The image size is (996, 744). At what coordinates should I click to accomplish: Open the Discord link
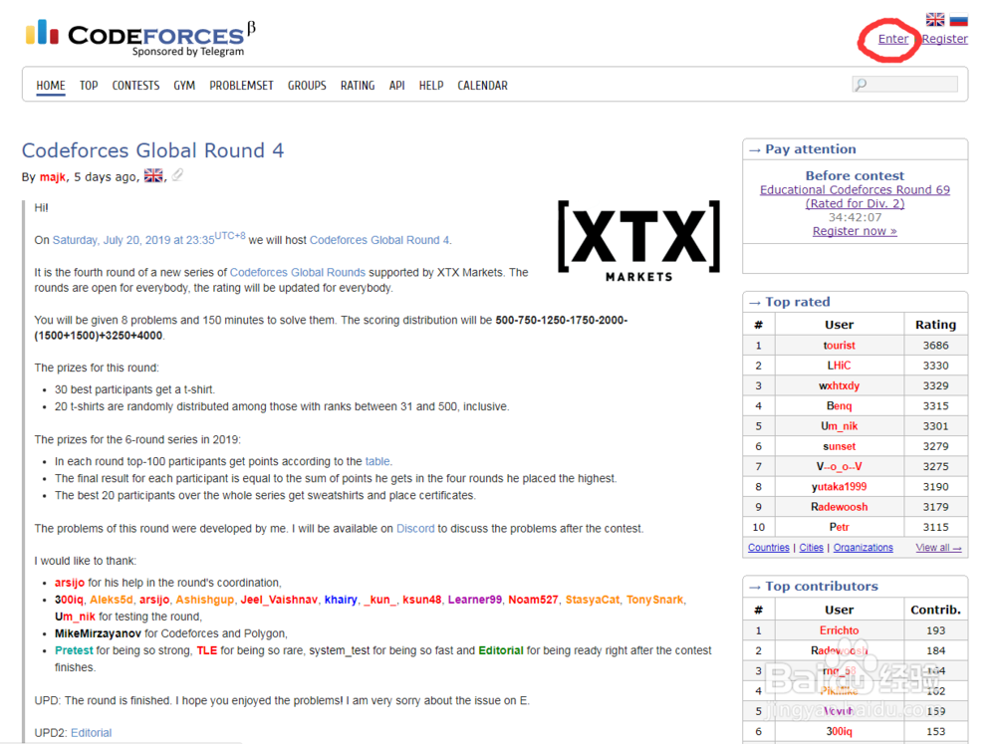415,529
